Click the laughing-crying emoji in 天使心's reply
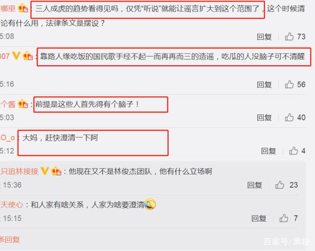315x251 pixels. [x=150, y=204]
